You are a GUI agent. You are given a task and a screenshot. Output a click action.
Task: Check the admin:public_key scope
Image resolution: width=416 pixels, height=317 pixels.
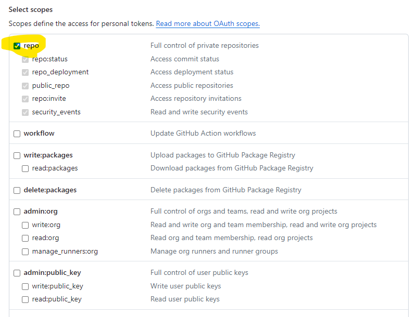[x=17, y=273]
